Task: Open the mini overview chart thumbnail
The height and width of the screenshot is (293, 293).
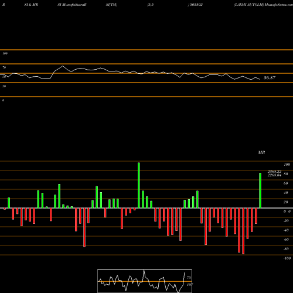Action: pos(145,281)
